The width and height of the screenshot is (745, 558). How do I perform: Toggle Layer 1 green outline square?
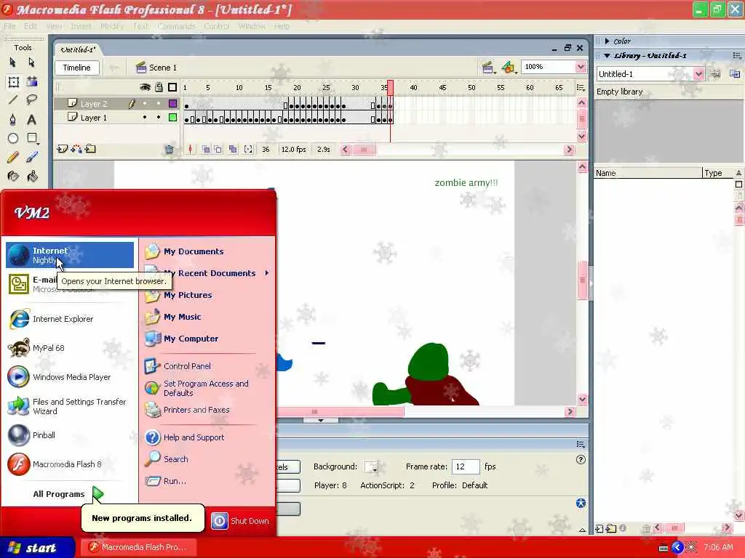tap(173, 117)
